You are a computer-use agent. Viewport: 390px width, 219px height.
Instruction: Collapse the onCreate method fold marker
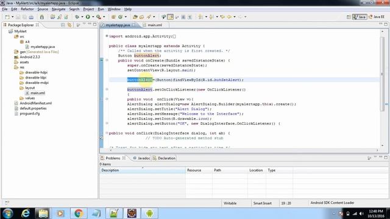point(107,60)
